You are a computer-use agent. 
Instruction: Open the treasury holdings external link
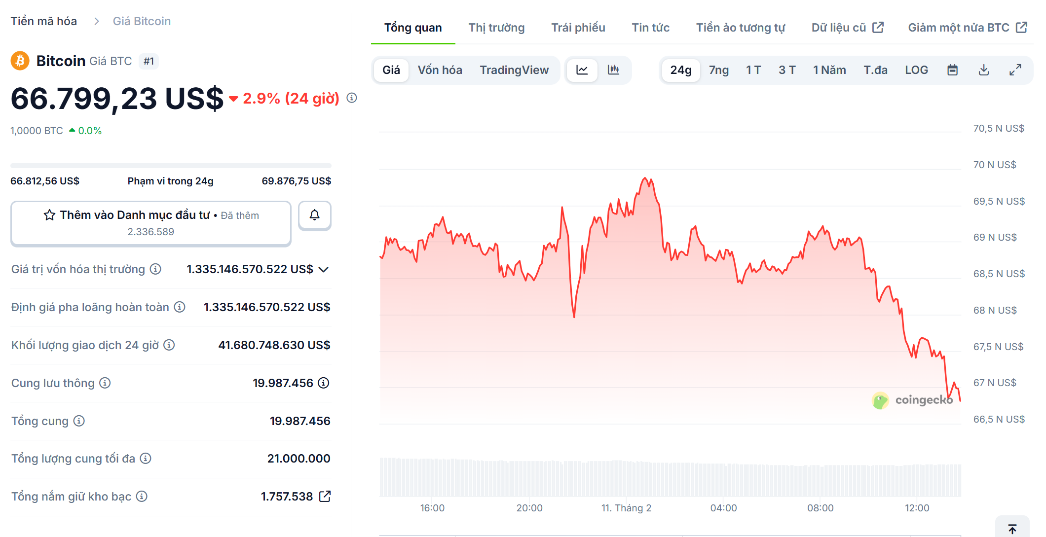(x=325, y=497)
